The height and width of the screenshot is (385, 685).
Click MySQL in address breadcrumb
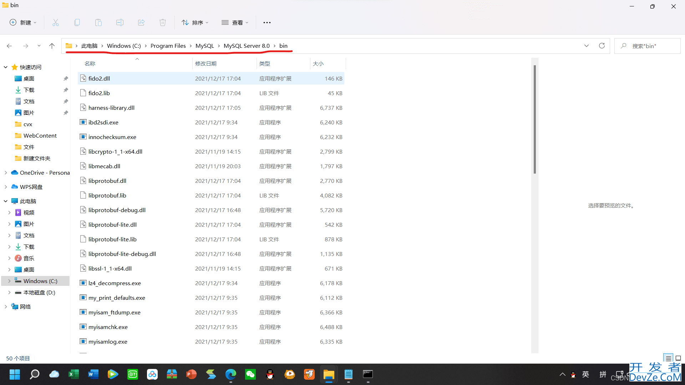[x=205, y=46]
